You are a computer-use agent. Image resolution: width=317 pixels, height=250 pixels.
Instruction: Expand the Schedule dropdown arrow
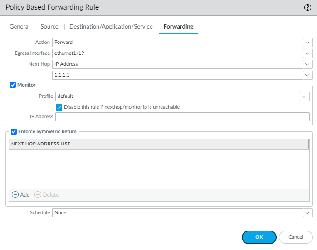click(307, 213)
